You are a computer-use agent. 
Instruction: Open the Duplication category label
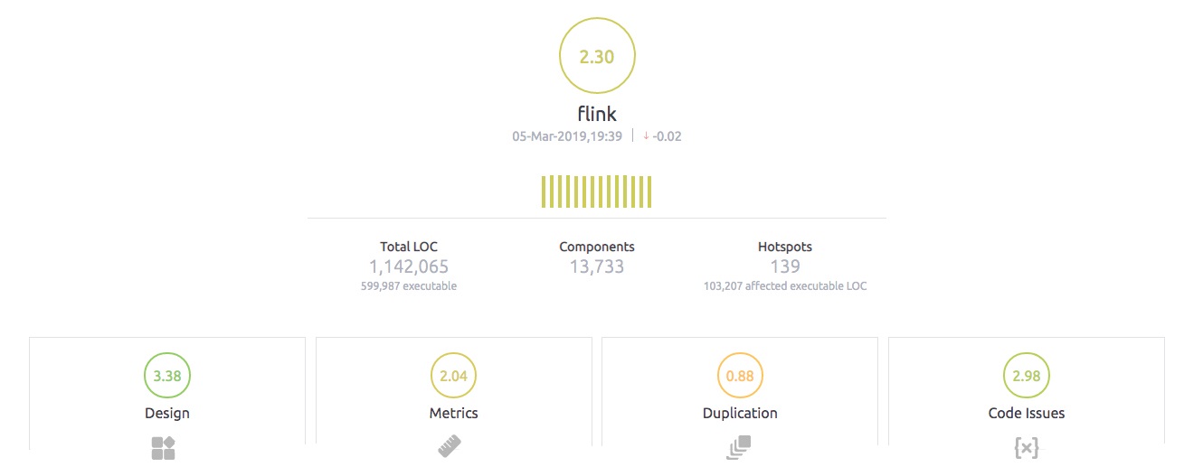point(740,413)
